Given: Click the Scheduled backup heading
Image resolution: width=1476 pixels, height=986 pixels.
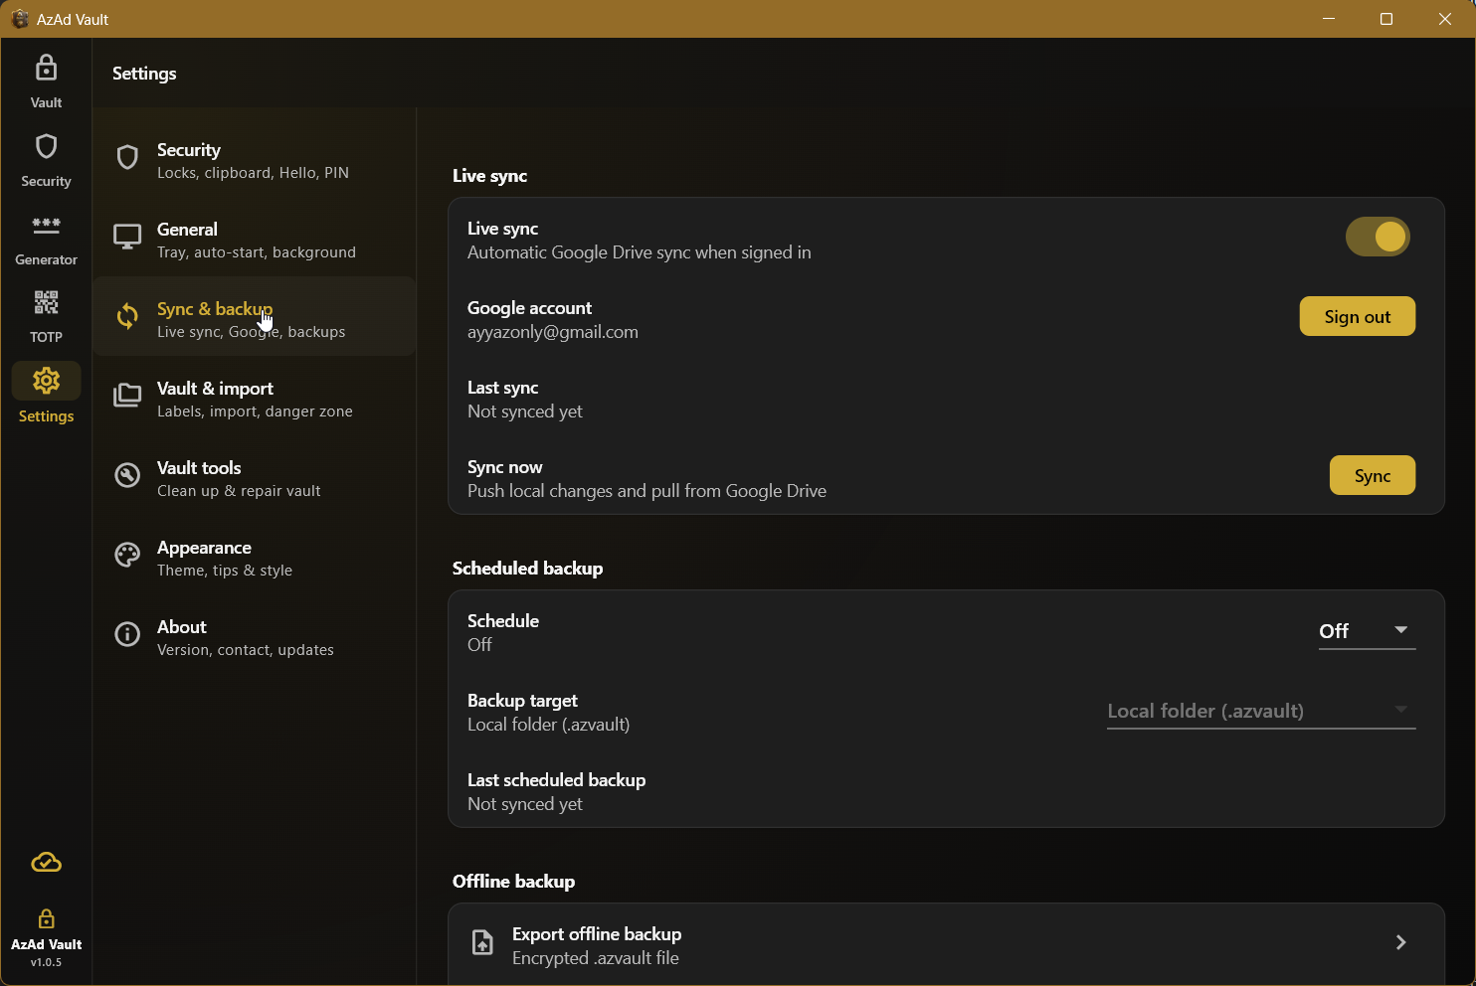Looking at the screenshot, I should click(x=527, y=569).
